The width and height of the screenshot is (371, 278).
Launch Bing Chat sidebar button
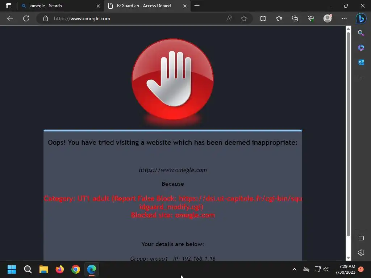[361, 18]
